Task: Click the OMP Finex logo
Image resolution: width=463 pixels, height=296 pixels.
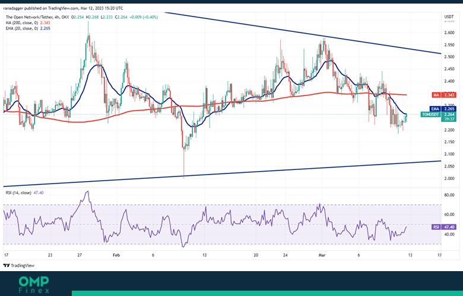Action: click(x=34, y=285)
